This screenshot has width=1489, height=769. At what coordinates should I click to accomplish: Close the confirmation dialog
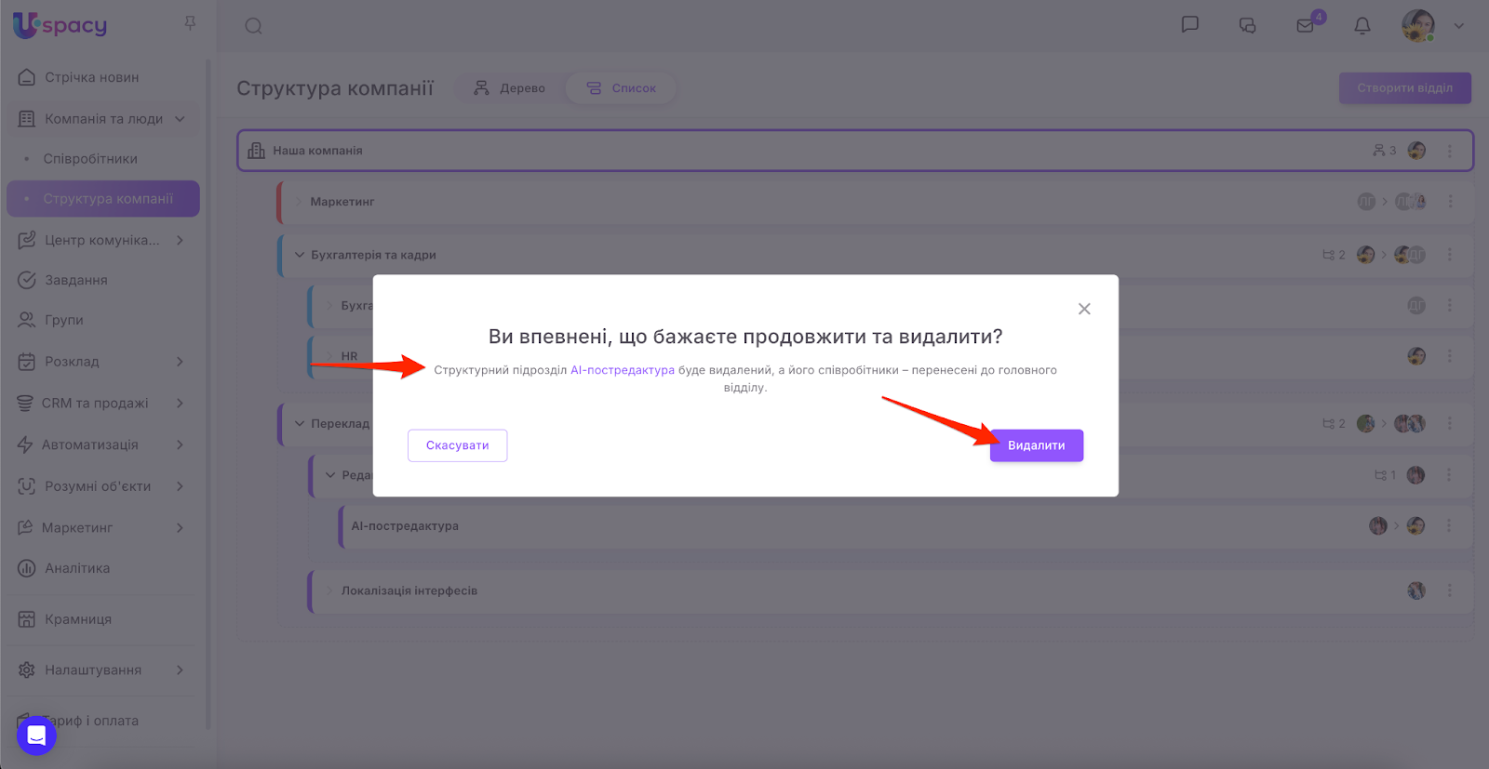pos(1084,309)
